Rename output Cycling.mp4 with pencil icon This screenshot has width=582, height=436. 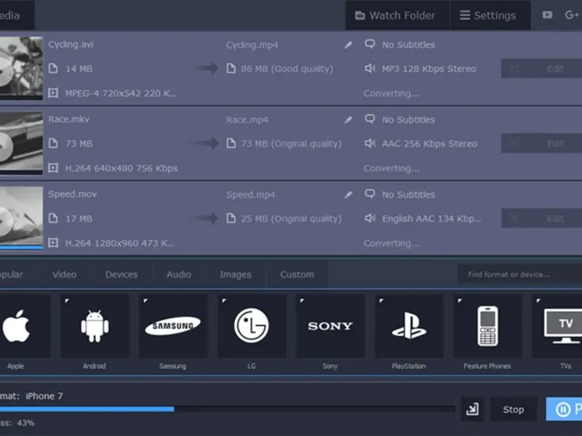point(348,45)
